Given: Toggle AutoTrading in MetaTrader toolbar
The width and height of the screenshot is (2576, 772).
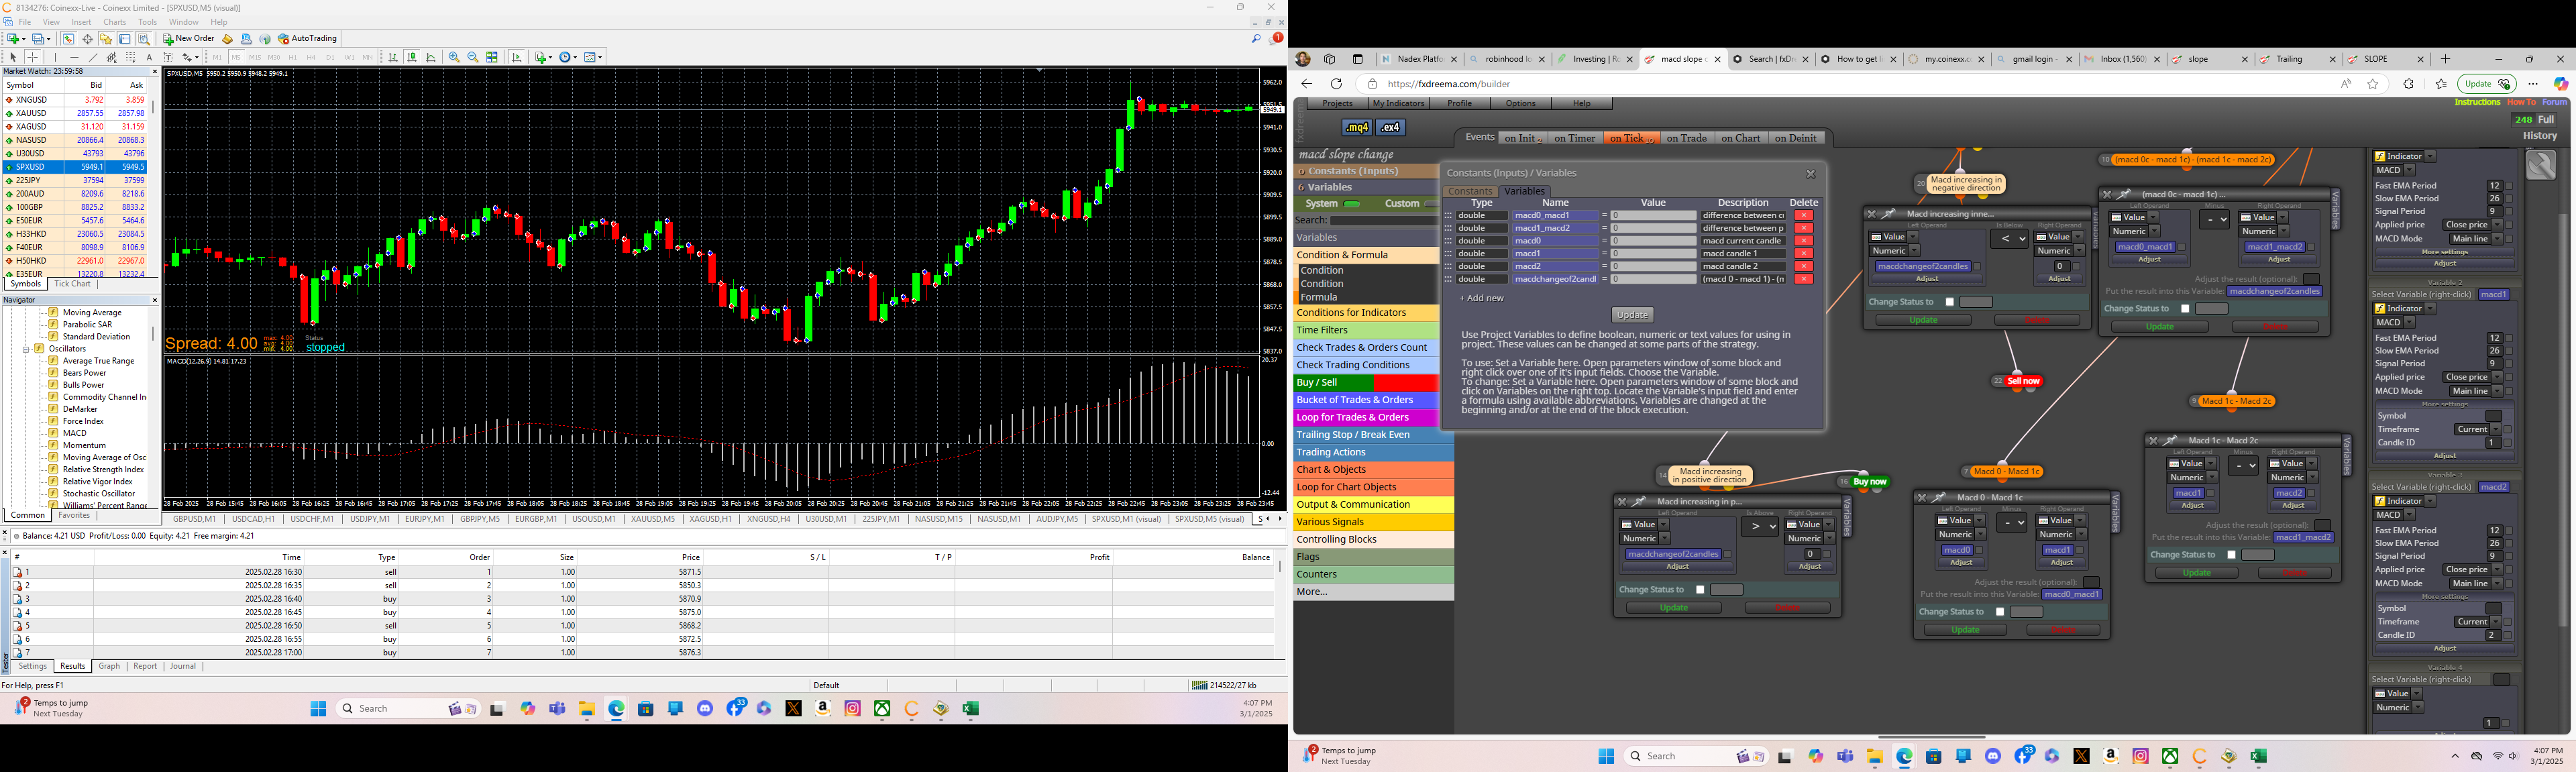Looking at the screenshot, I should pos(308,38).
